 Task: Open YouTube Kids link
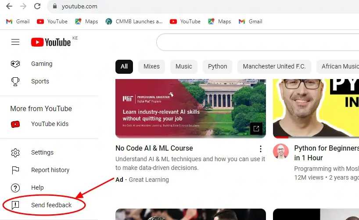coord(49,124)
